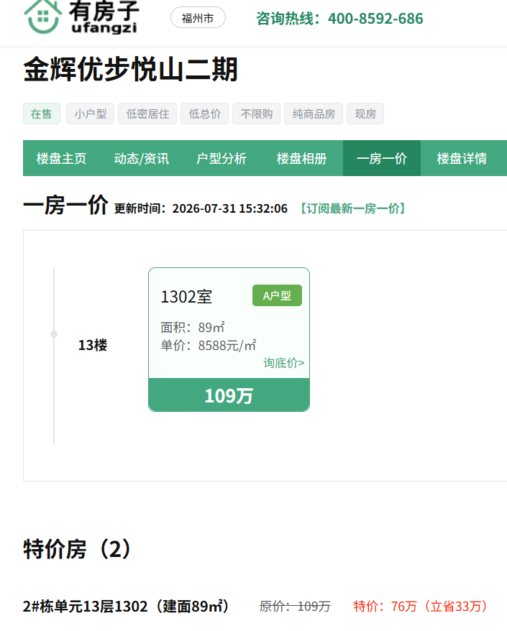Viewport: 507px width, 631px height.
Task: Click the 现房 tag
Action: click(x=365, y=114)
